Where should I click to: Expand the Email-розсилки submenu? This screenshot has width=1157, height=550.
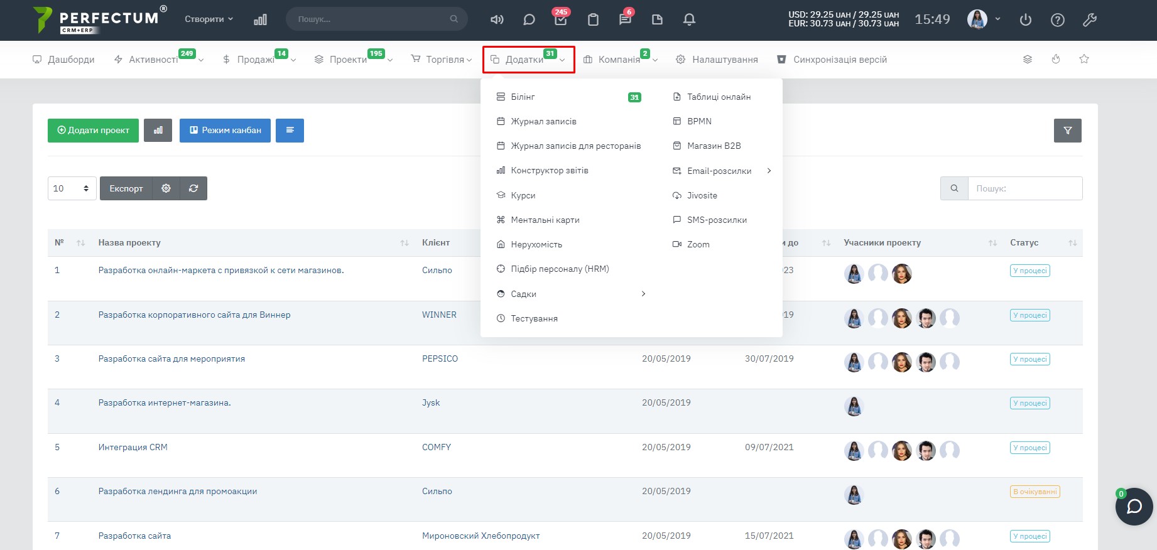(x=720, y=171)
